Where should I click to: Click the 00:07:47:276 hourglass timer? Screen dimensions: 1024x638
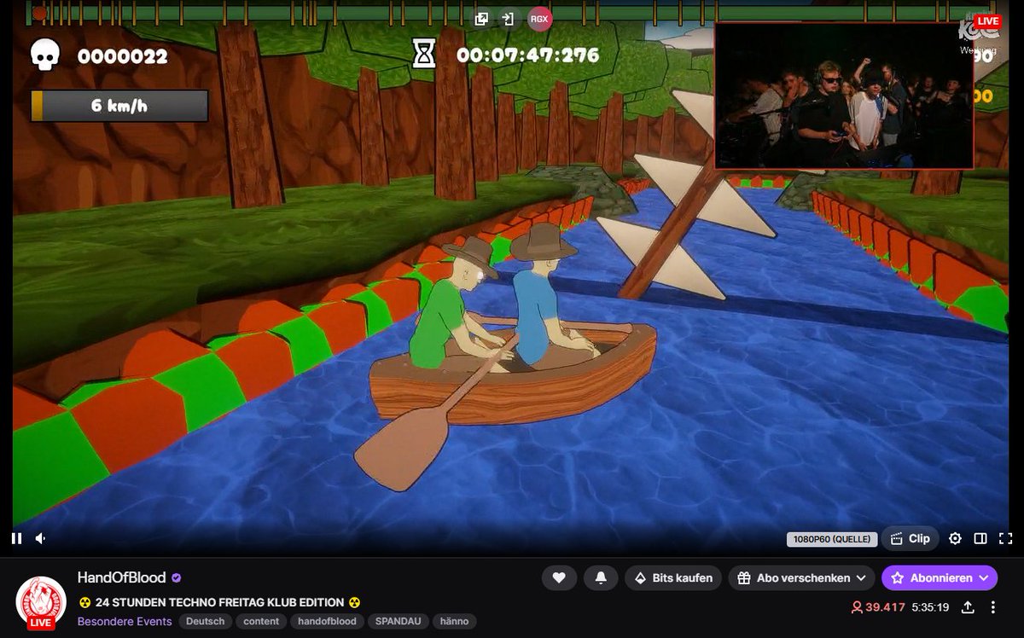tap(506, 55)
